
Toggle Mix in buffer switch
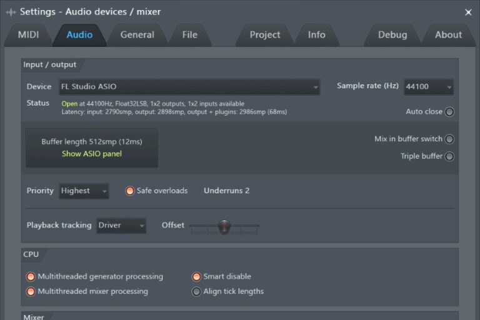tap(449, 139)
